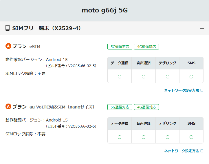Click the 4G通信対応 badge in au VoLTE plan

pos(146,107)
